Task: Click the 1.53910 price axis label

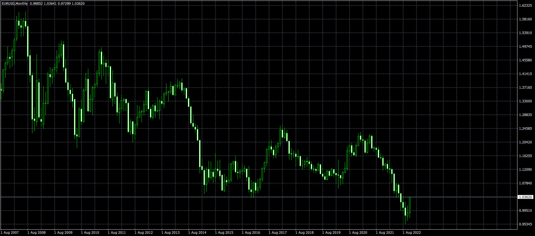Action: [526, 33]
